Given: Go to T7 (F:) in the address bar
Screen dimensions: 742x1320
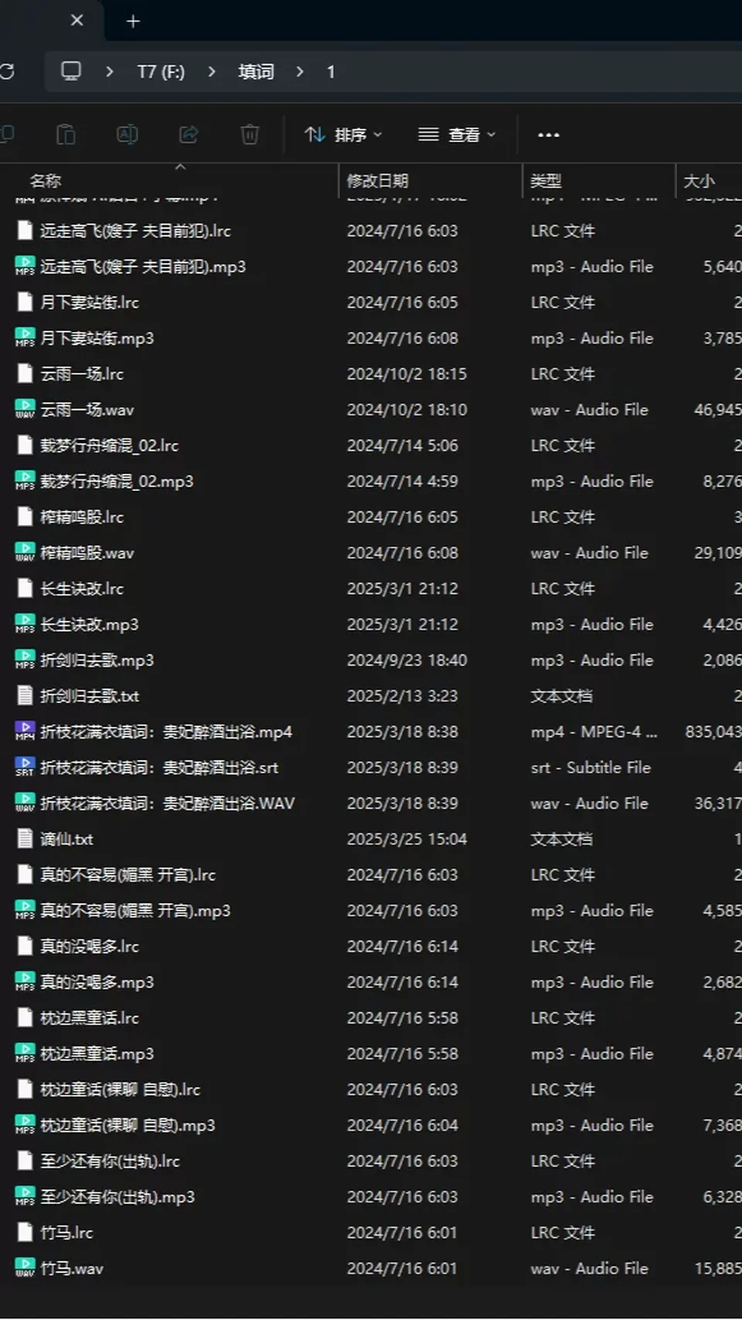Looking at the screenshot, I should pyautogui.click(x=161, y=72).
